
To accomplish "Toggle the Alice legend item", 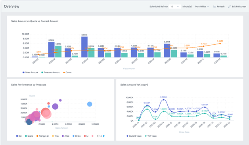I will [x=65, y=136].
